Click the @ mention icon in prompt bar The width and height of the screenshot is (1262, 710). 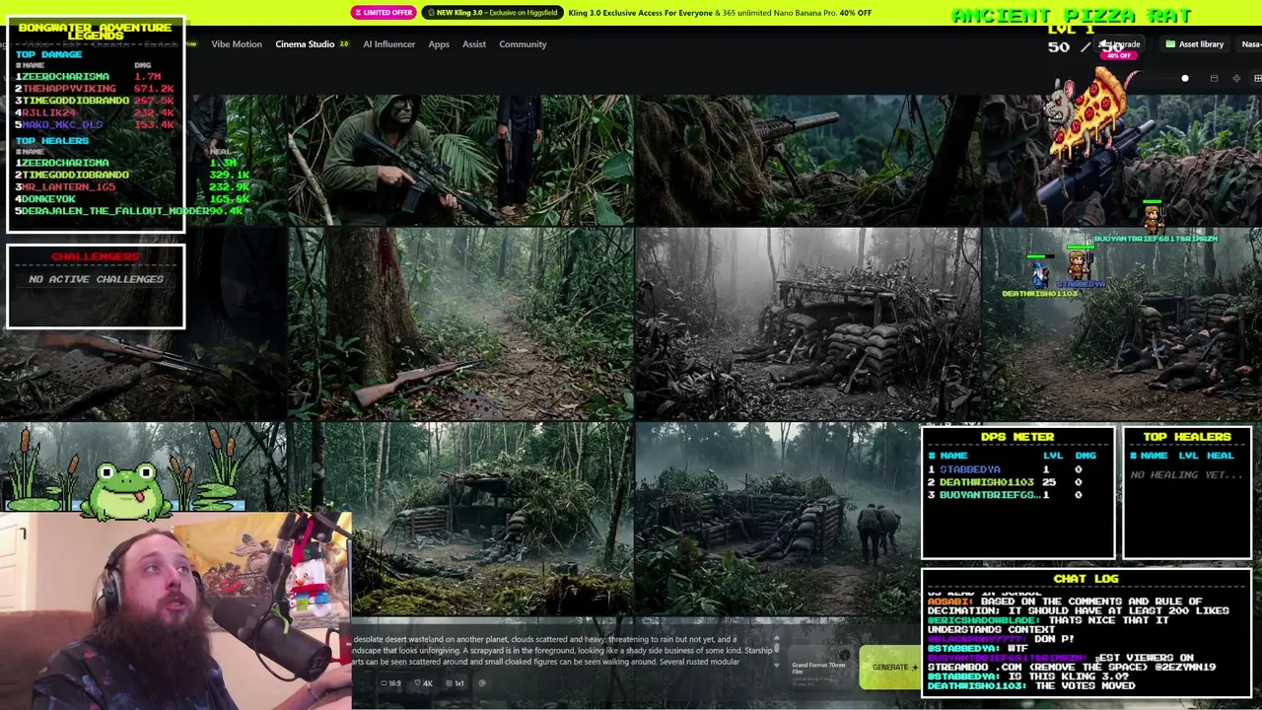coord(482,683)
